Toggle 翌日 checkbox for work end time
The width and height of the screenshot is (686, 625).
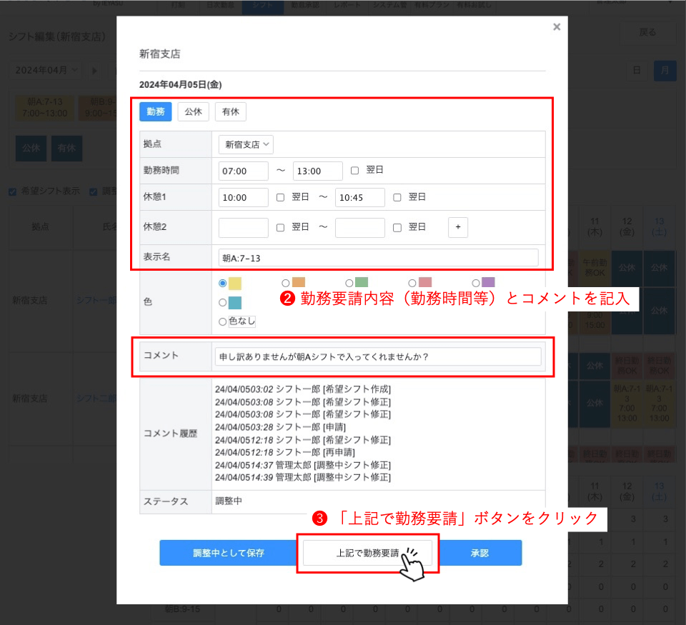pos(355,171)
